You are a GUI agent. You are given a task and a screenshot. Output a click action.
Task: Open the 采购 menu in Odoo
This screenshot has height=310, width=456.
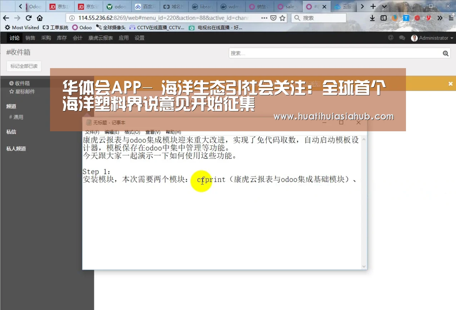pos(46,38)
